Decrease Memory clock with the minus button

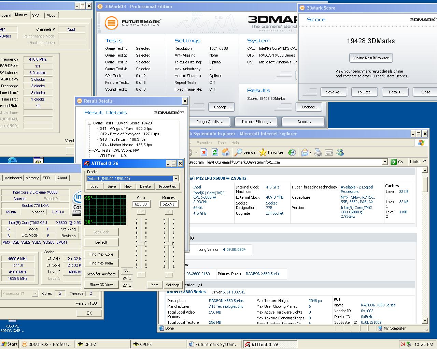tap(169, 275)
